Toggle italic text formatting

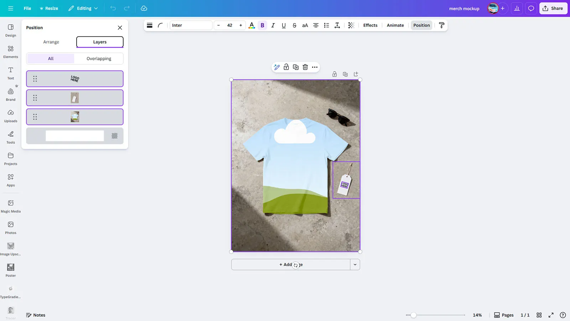[273, 25]
